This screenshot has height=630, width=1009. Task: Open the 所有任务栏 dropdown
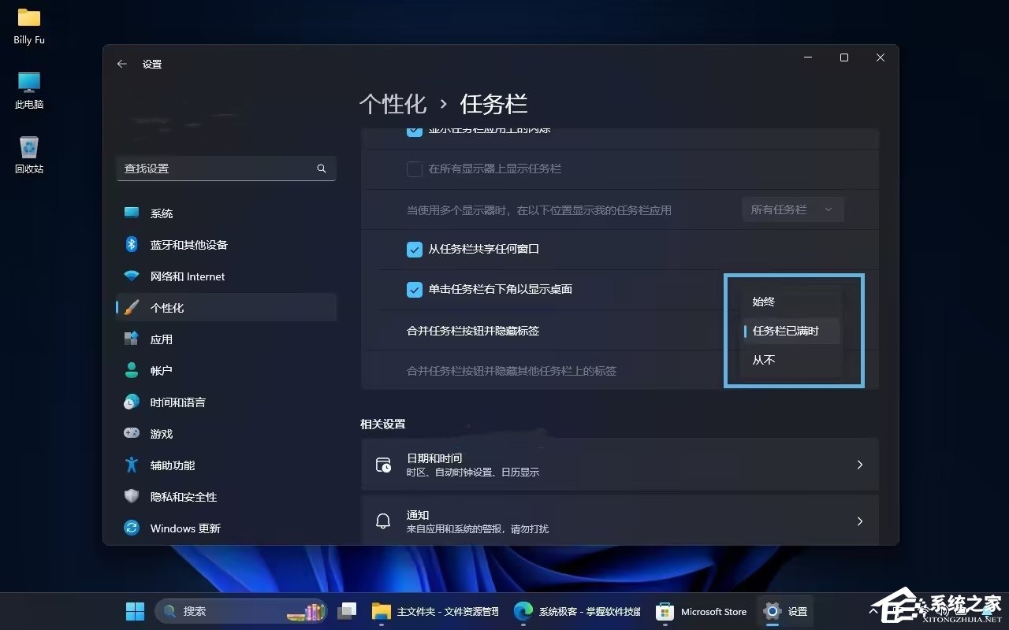[793, 209]
